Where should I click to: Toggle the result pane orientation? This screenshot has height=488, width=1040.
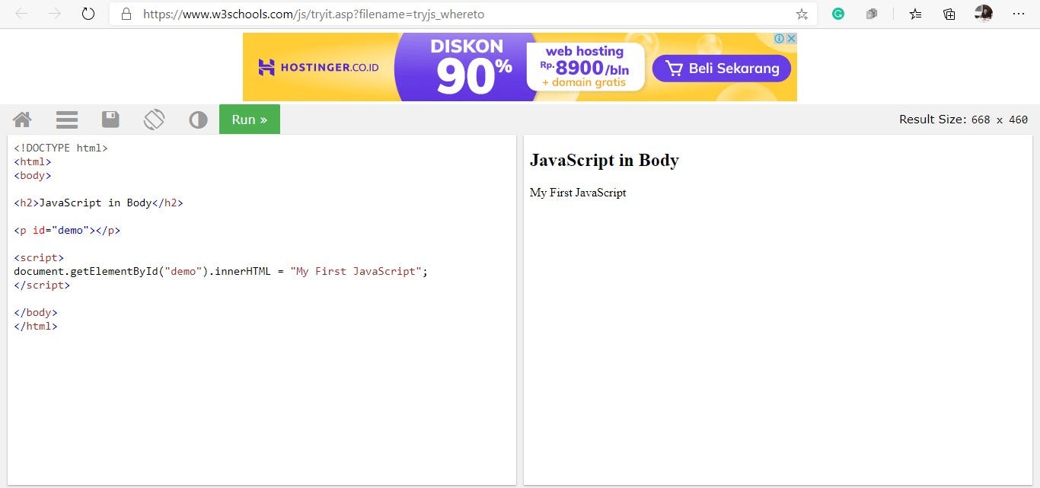154,119
